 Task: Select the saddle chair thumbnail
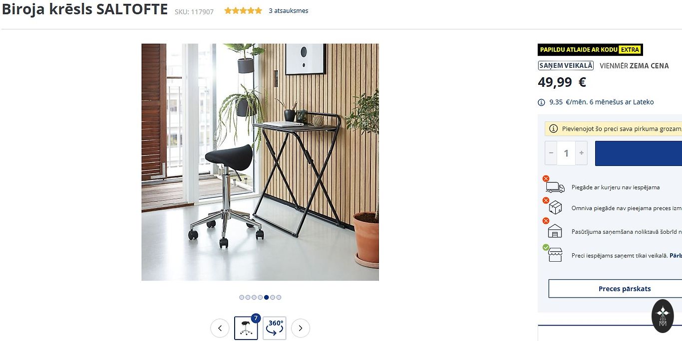point(246,328)
